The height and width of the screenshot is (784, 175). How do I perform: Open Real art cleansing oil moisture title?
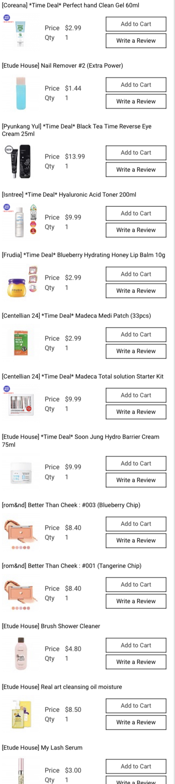62,687
